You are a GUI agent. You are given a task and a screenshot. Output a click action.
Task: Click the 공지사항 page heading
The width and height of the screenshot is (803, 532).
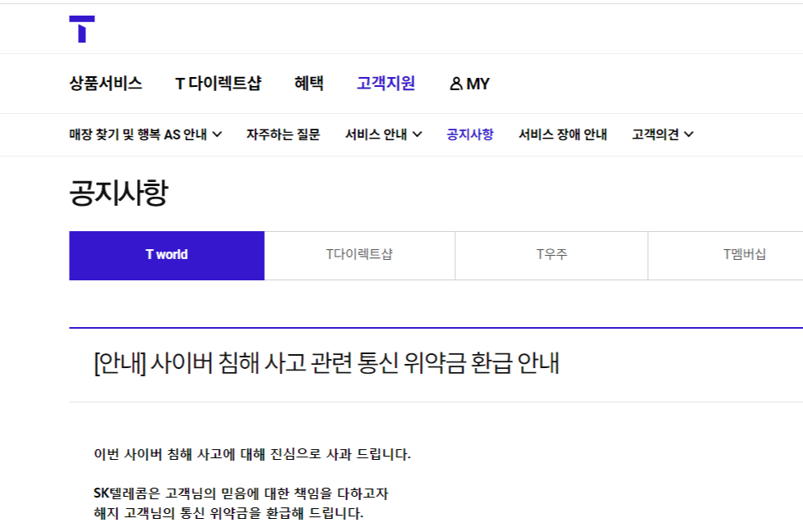[x=119, y=193]
